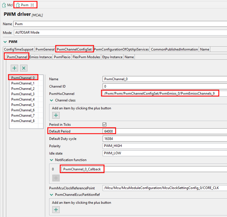Click the Default Duty cycle field 16384
The height and width of the screenshot is (217, 227).
coord(165,139)
